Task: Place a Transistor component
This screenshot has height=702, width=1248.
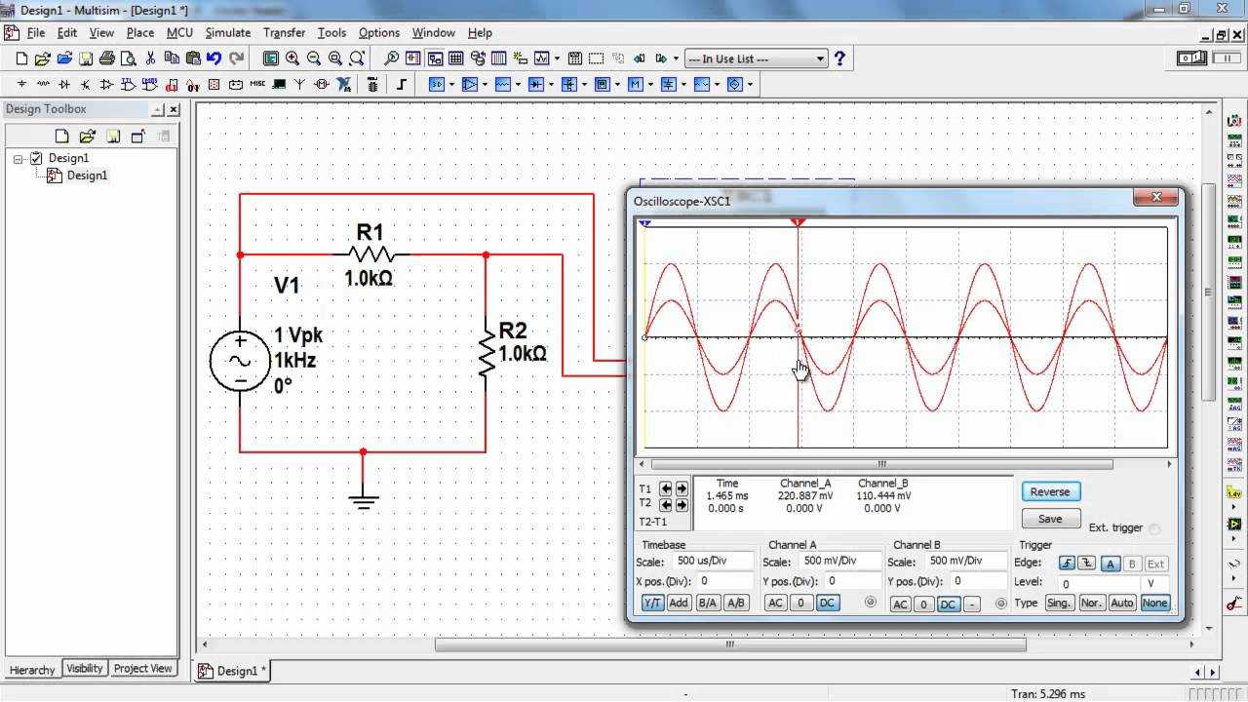Action: click(x=85, y=84)
